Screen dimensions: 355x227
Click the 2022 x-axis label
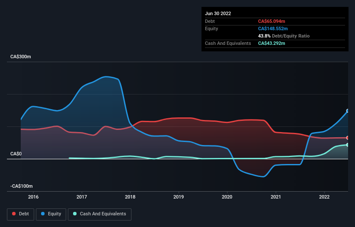coord(324,197)
